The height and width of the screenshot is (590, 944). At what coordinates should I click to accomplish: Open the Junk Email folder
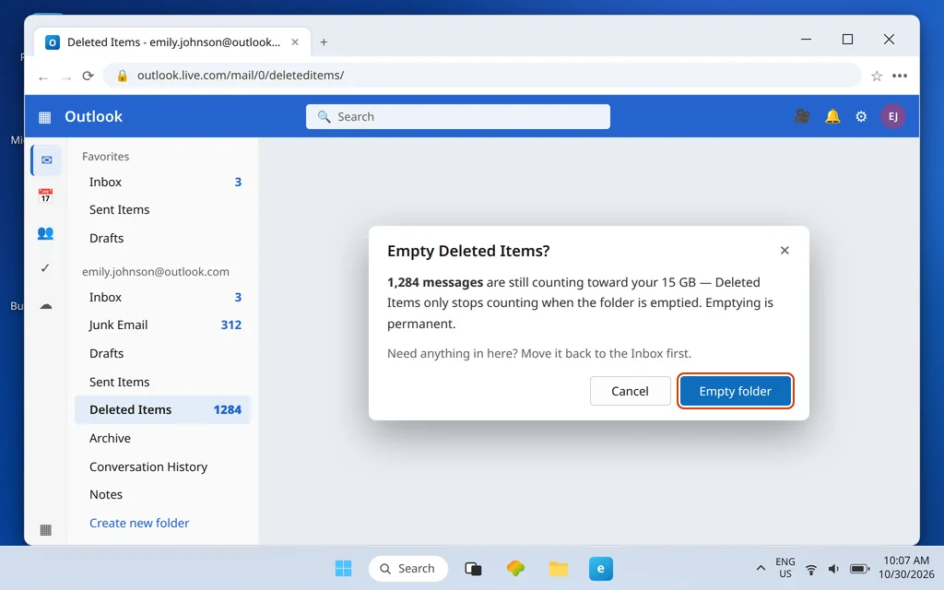click(162, 325)
